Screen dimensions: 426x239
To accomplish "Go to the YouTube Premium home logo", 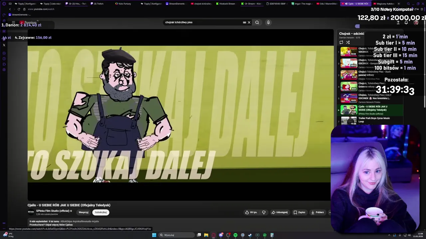I will coord(28,23).
